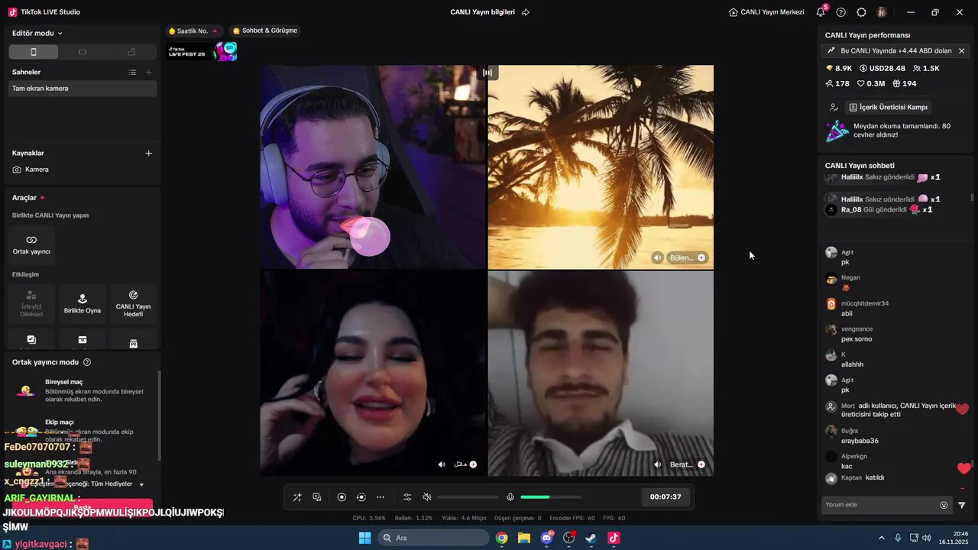Click the 0.3M likes stat
The image size is (978, 550).
[871, 83]
